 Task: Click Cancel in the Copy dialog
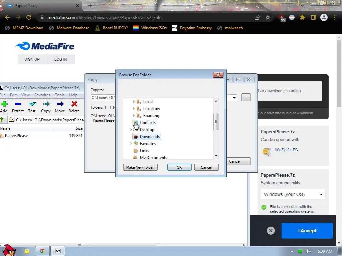coord(238,161)
